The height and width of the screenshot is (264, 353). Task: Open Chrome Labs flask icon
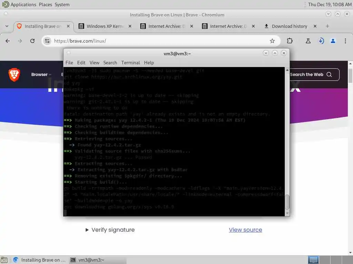click(x=308, y=41)
